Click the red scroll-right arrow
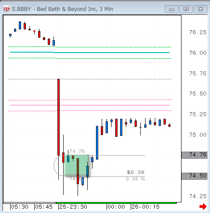Screen dimensions: 210x213 pos(203,206)
